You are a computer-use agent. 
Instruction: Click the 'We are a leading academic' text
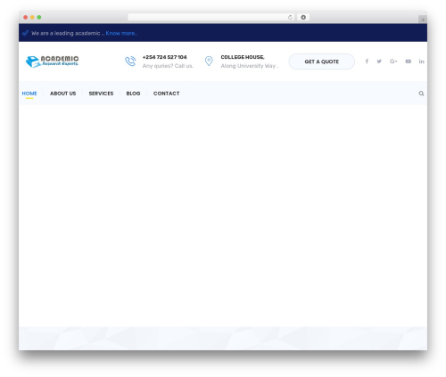coord(67,33)
